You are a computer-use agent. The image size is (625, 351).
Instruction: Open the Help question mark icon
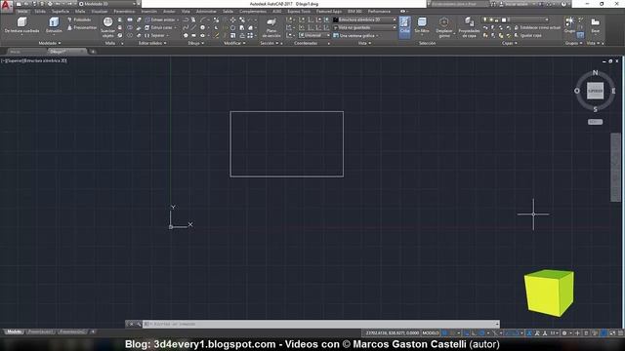coord(563,4)
